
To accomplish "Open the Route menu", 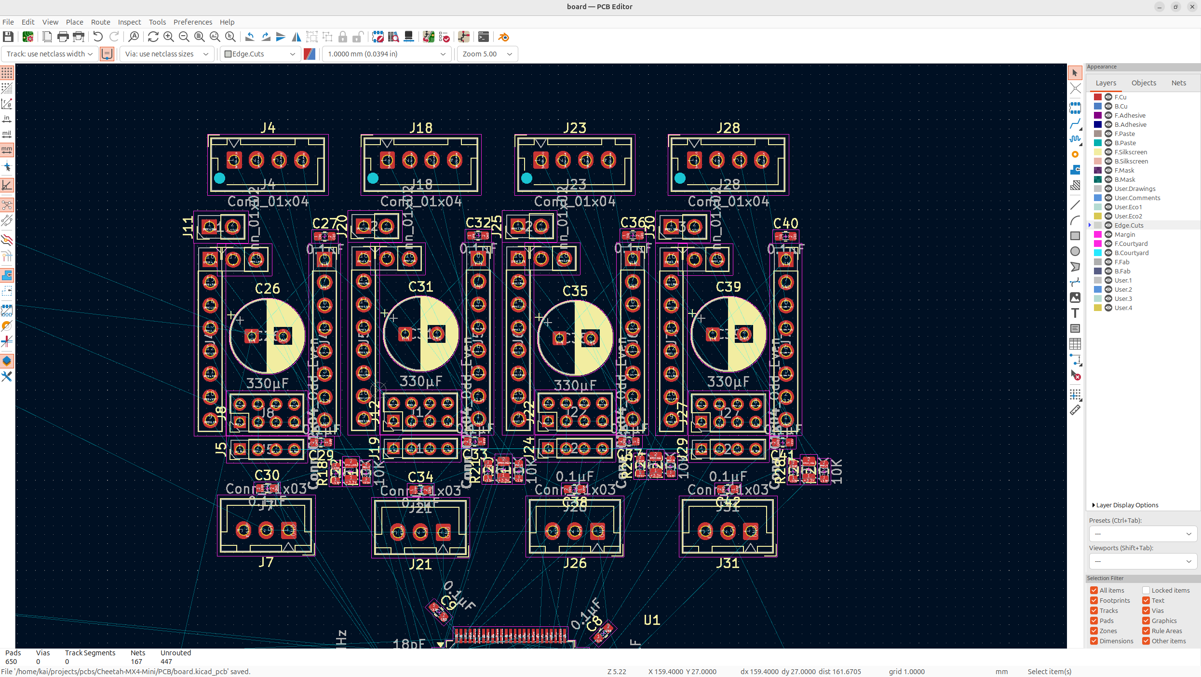I will pyautogui.click(x=100, y=22).
